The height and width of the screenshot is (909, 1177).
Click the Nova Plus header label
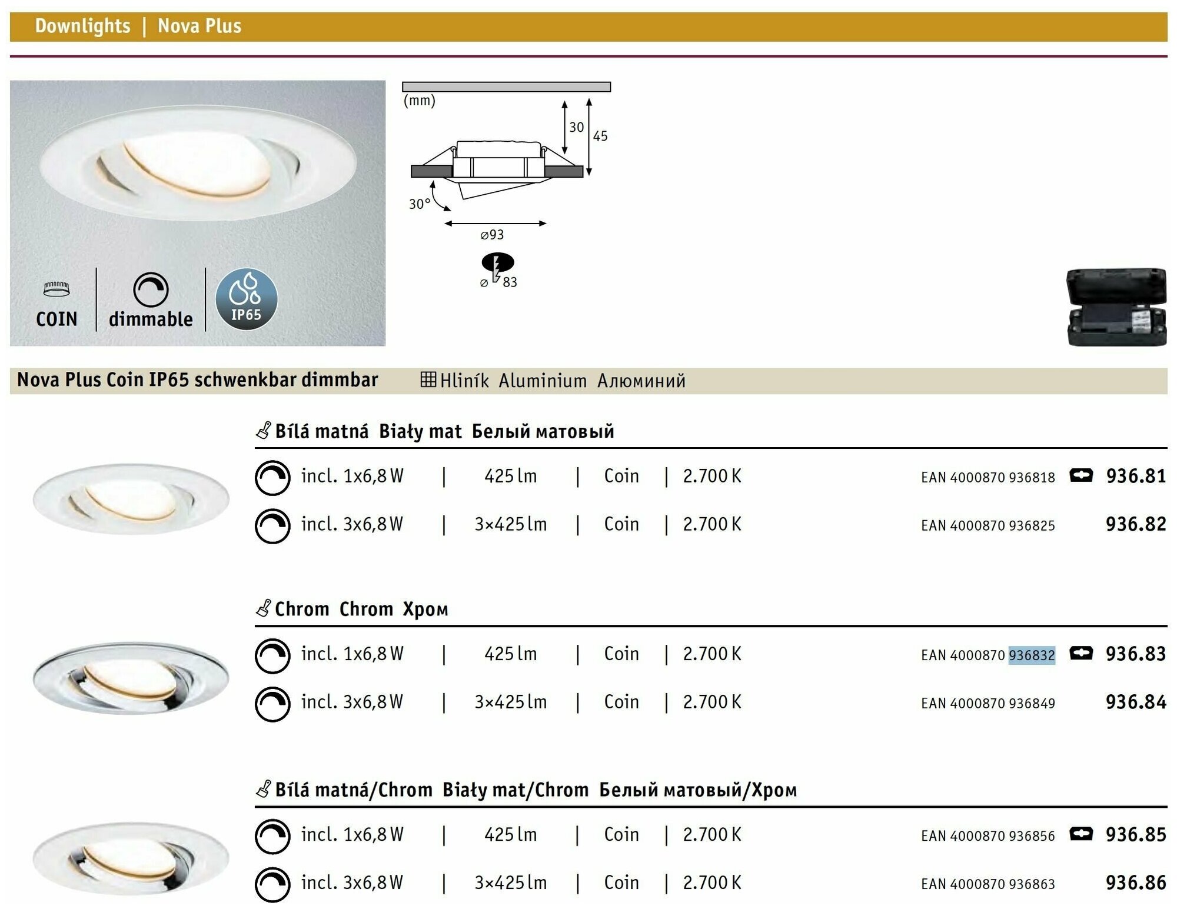pos(200,26)
